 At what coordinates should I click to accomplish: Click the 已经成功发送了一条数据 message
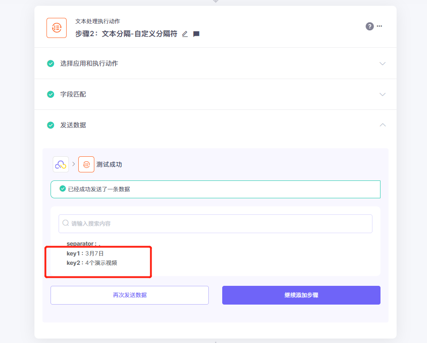(x=99, y=189)
